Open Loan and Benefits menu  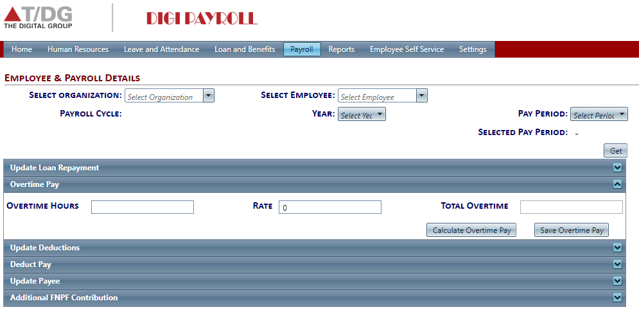point(245,49)
